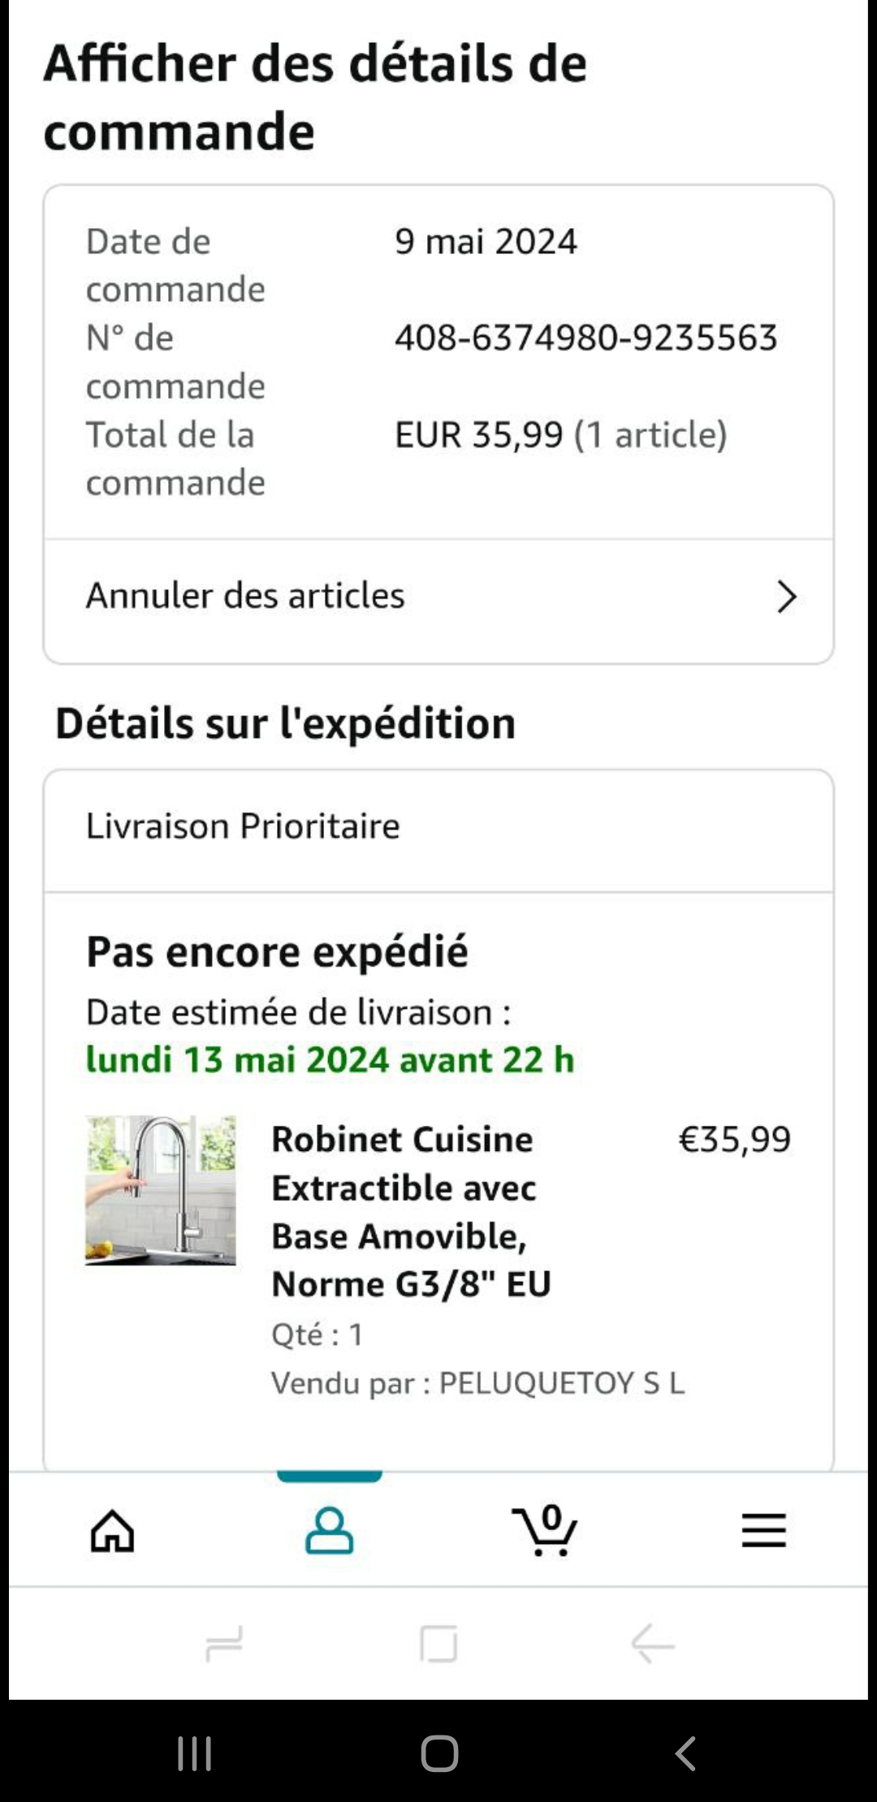Viewport: 877px width, 1802px height.
Task: Open the account profile icon tab
Action: pos(329,1531)
